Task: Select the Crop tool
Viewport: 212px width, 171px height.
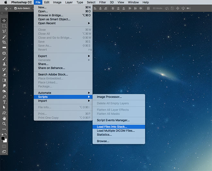Action: click(x=4, y=42)
